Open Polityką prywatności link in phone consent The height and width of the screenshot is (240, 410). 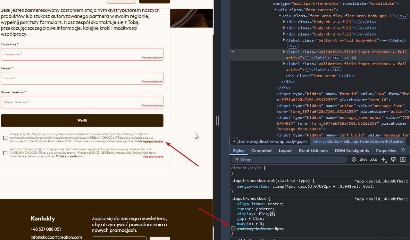pos(148,141)
